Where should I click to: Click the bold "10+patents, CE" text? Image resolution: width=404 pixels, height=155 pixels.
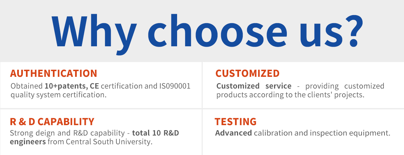coord(72,86)
